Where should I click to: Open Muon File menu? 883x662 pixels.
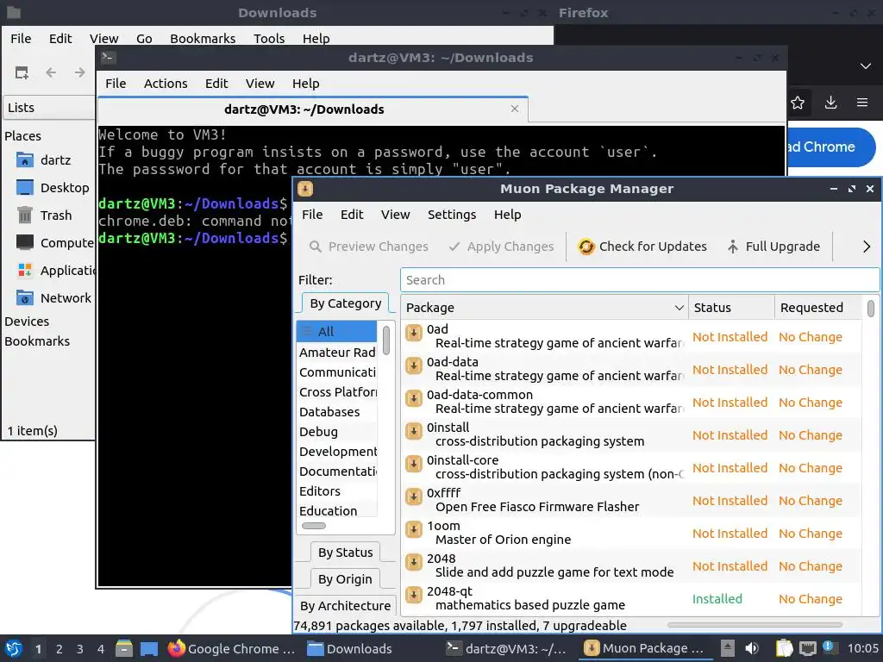pos(312,215)
